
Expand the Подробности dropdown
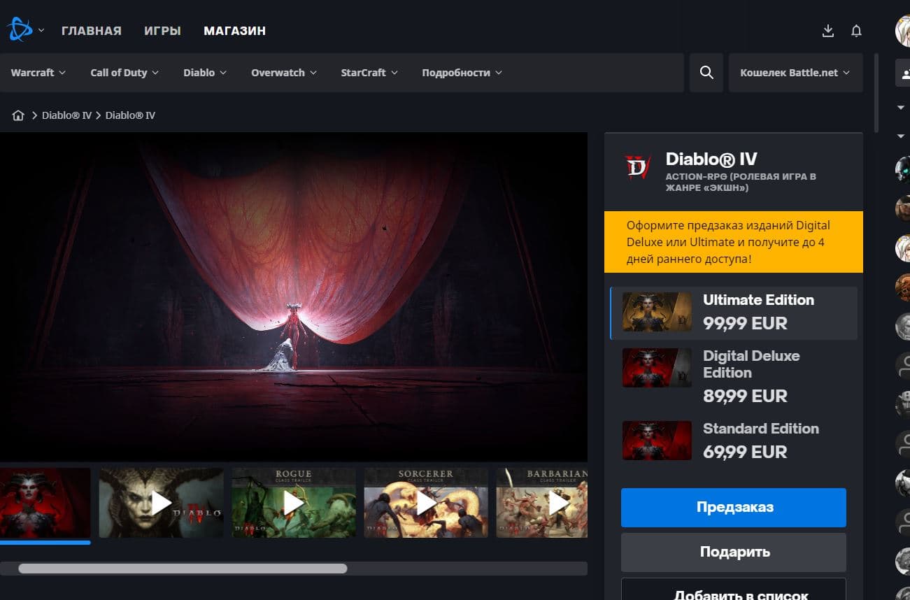tap(462, 73)
